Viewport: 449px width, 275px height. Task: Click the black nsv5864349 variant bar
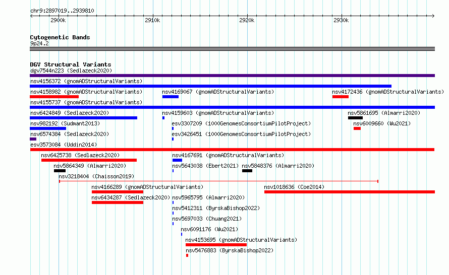click(60, 171)
